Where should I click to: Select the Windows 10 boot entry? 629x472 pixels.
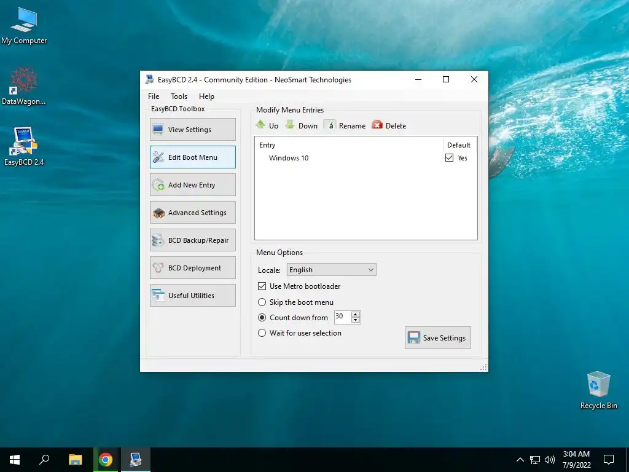click(x=289, y=158)
